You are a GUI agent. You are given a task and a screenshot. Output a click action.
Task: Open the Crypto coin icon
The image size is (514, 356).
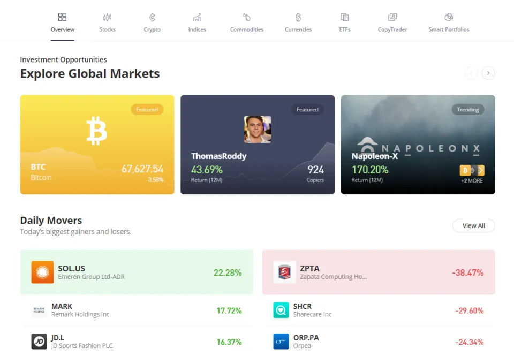(152, 17)
